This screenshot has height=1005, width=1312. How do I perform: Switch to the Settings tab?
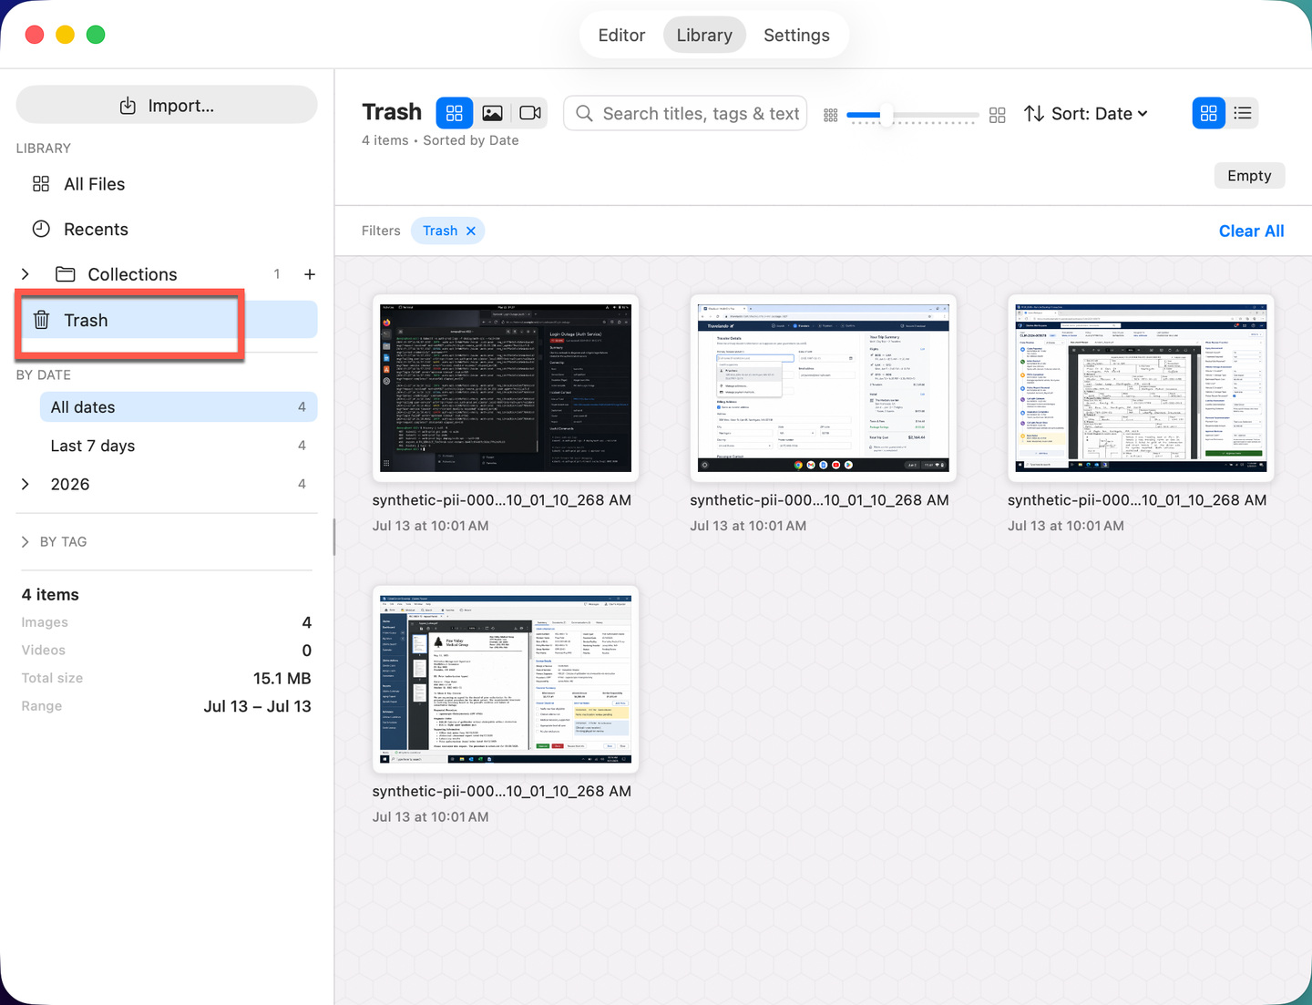796,35
